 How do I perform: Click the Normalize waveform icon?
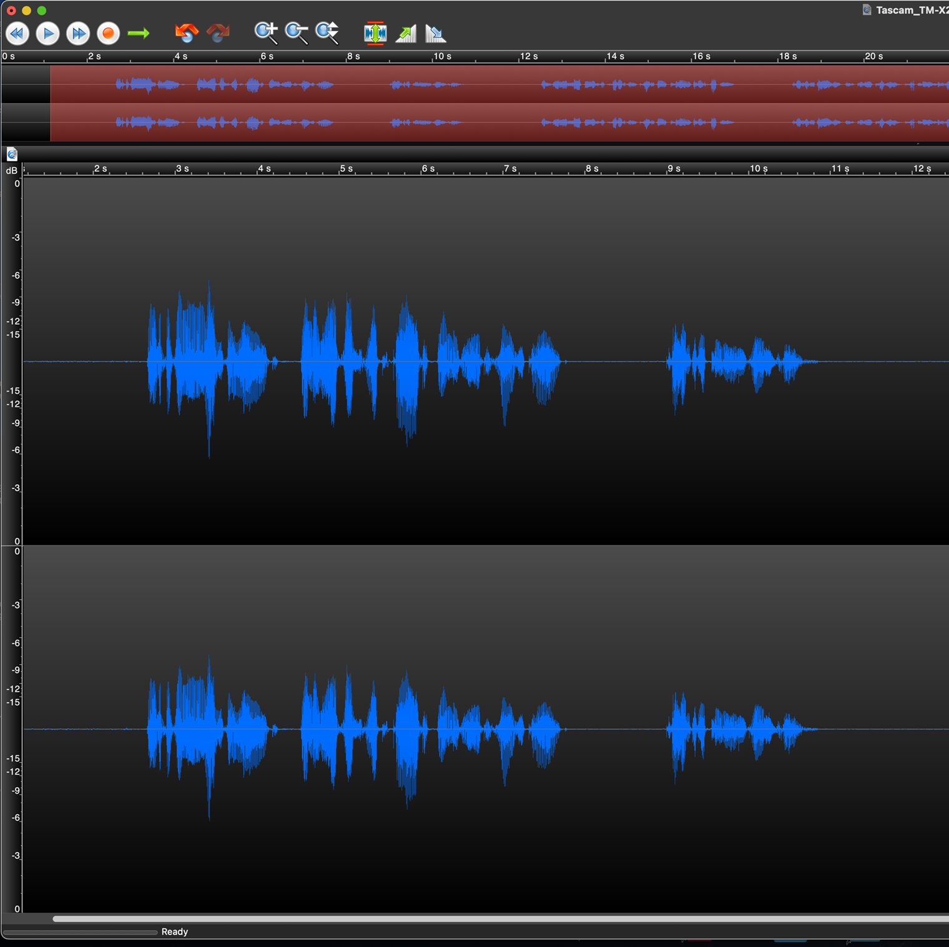click(375, 33)
